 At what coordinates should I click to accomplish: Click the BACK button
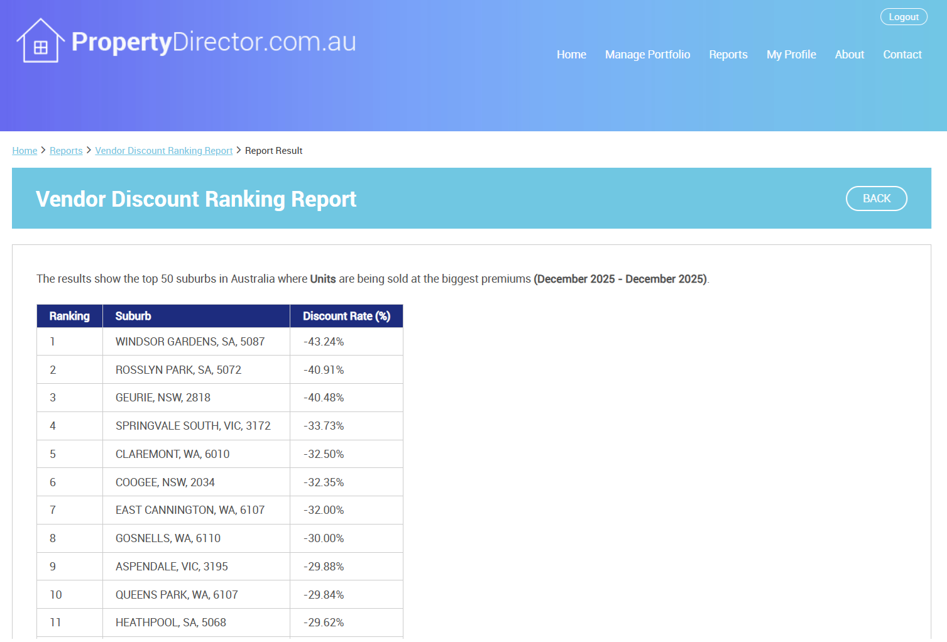click(x=876, y=199)
